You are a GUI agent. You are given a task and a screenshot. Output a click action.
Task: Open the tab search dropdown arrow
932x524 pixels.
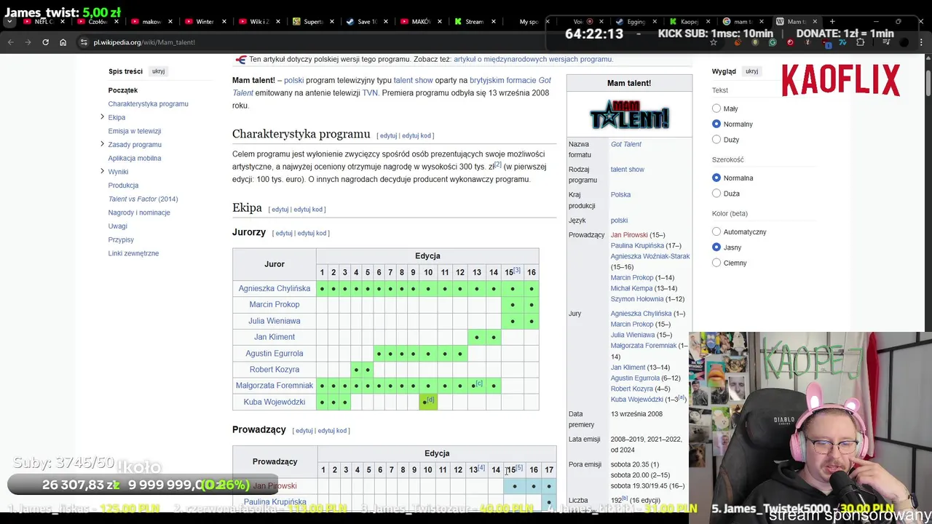tap(10, 22)
